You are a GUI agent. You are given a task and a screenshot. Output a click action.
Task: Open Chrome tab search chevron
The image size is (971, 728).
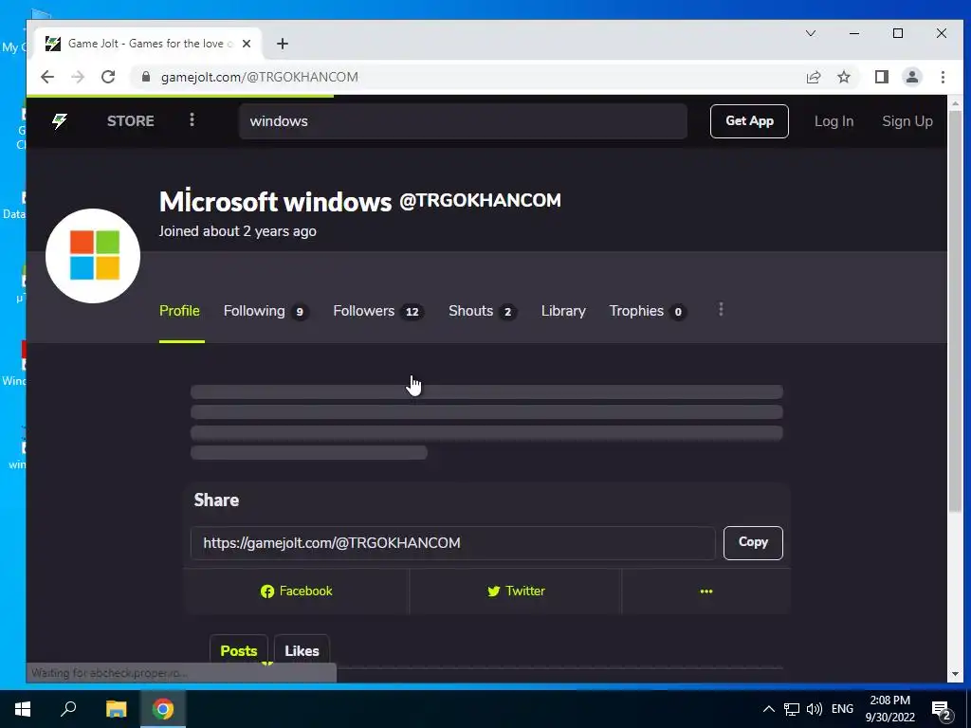[810, 33]
